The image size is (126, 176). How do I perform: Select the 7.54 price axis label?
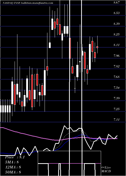(x=116, y=87)
